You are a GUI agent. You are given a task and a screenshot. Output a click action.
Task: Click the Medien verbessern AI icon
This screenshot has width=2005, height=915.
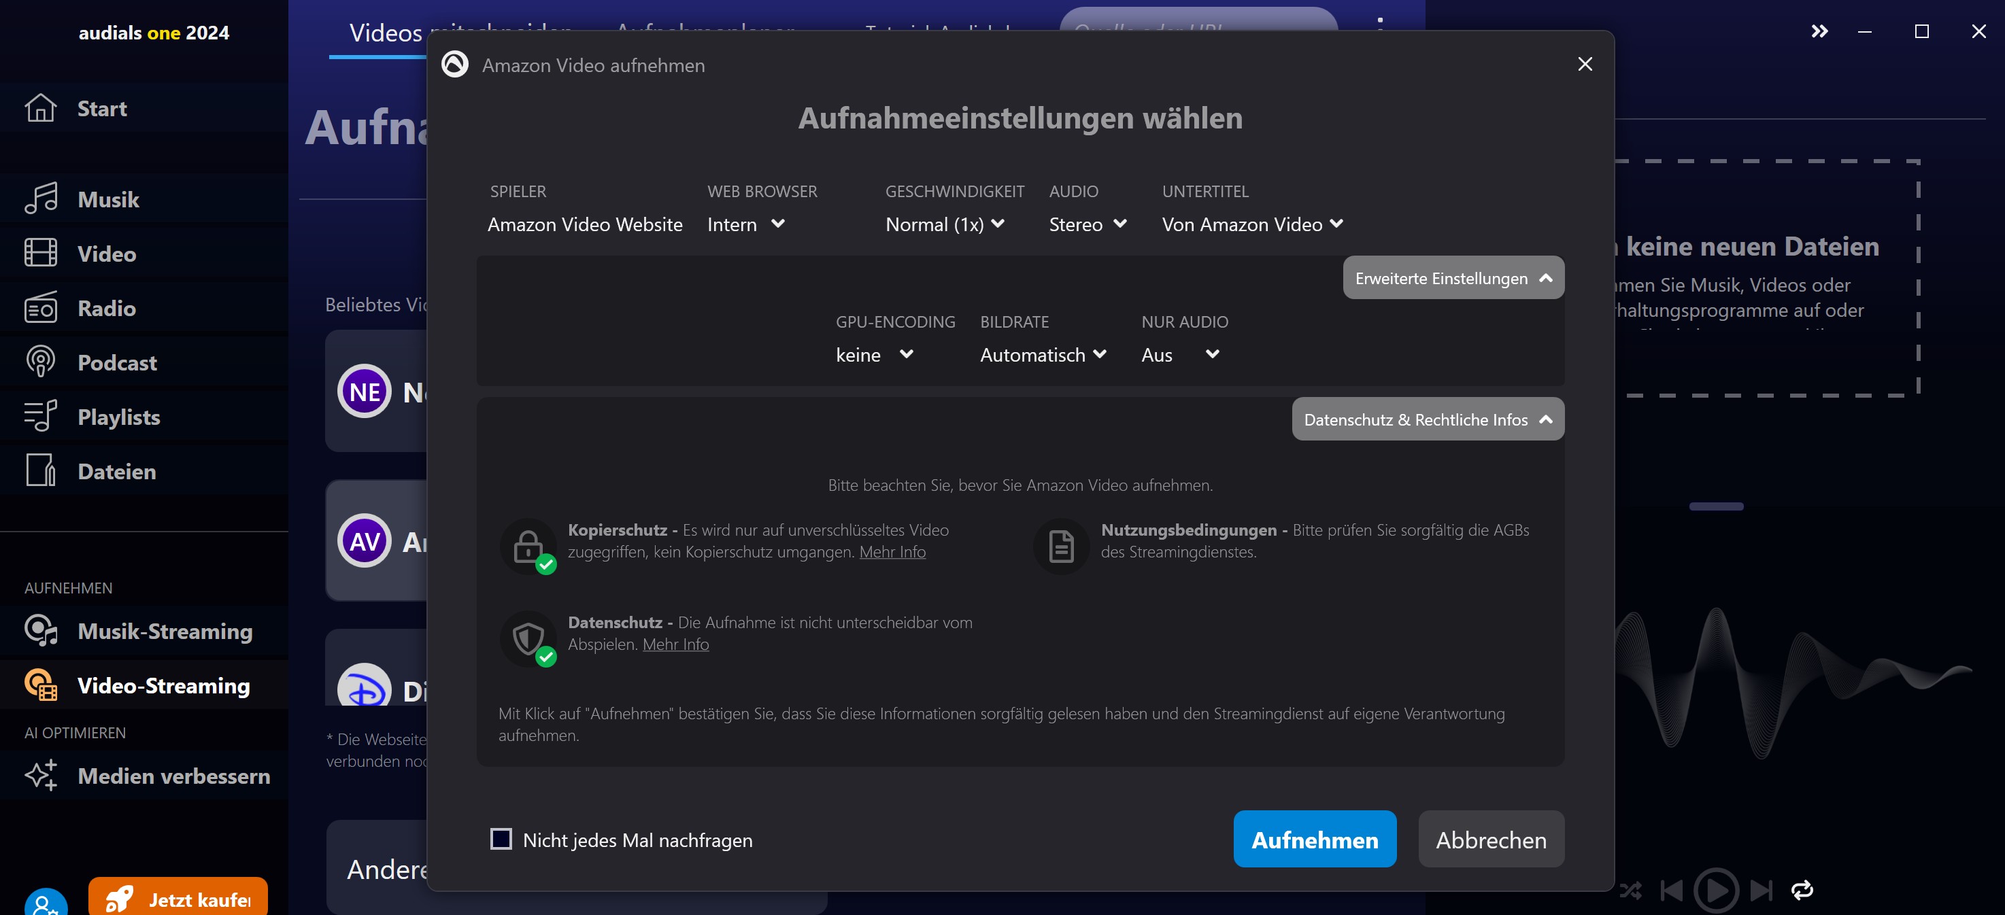coord(39,774)
